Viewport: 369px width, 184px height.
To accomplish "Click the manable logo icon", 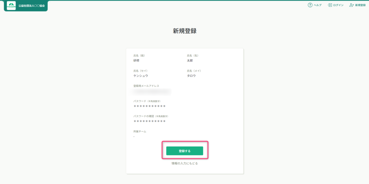I will (11, 6).
